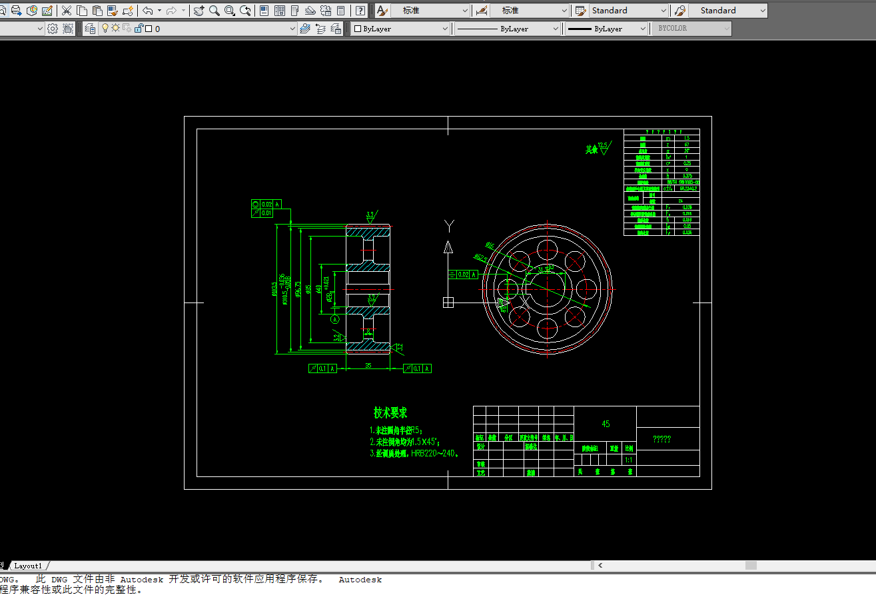Screen dimensions: 876x599
Task: Open the Text Style manager icon
Action: pyautogui.click(x=382, y=11)
